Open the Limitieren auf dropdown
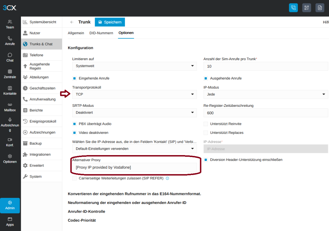The height and width of the screenshot is (231, 329). (135, 66)
